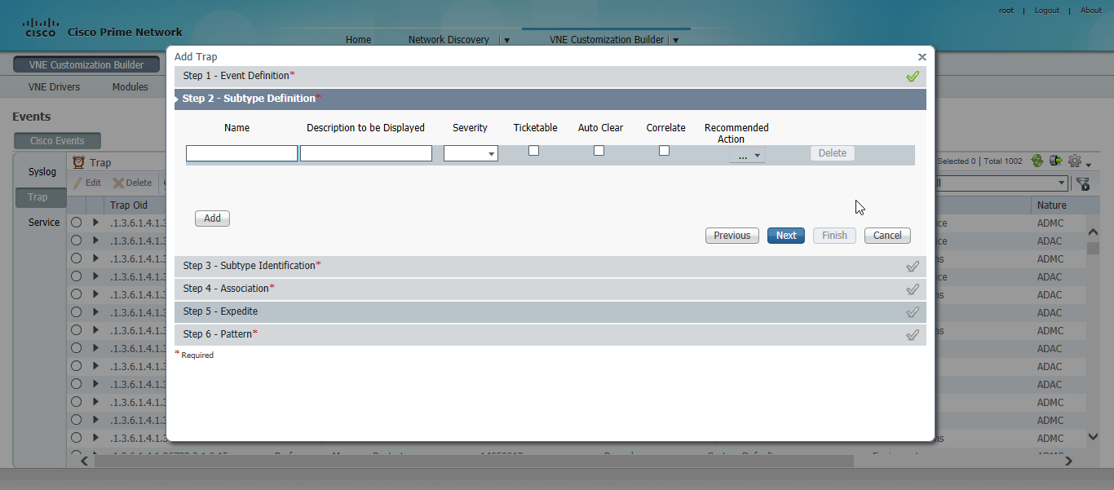Click the filter funnel icon
The image size is (1114, 490).
(1082, 183)
